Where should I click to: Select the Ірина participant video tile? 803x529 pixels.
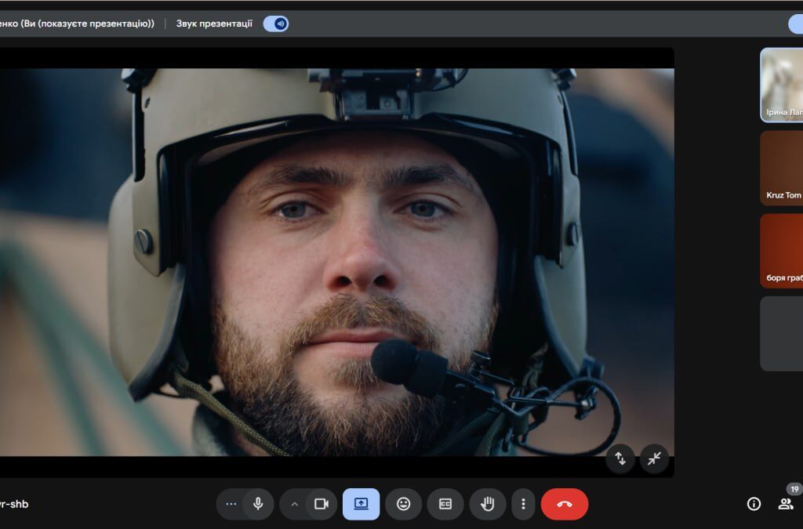point(781,85)
